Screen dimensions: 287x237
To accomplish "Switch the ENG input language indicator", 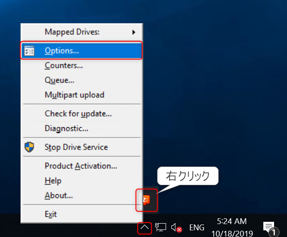I will pos(197,228).
